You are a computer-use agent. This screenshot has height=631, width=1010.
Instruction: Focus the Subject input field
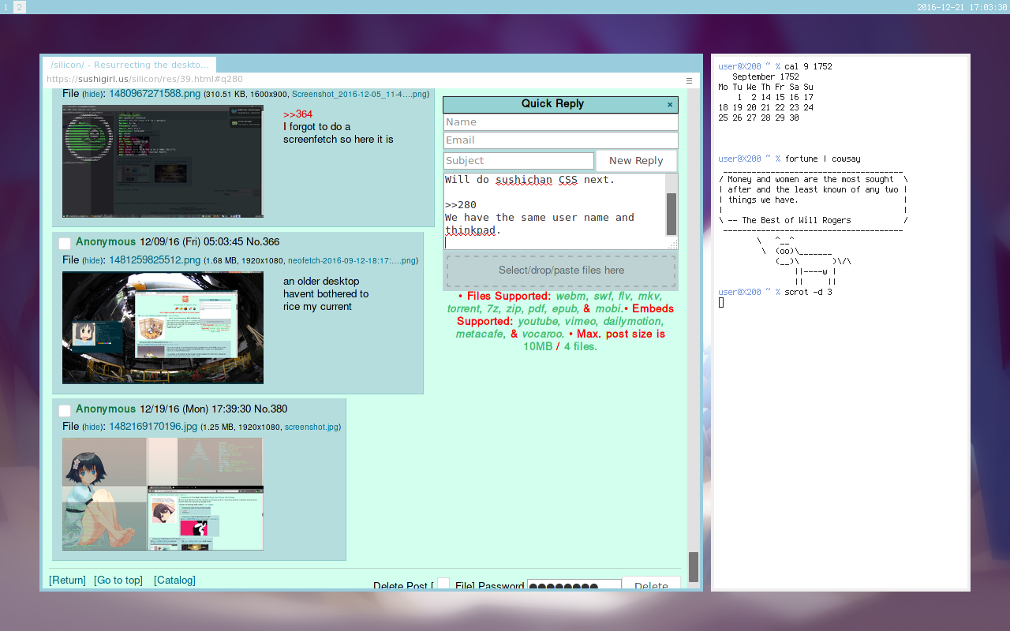coord(518,161)
